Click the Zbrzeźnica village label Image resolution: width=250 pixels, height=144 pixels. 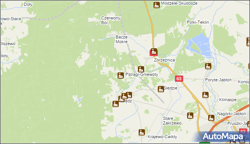(164, 60)
